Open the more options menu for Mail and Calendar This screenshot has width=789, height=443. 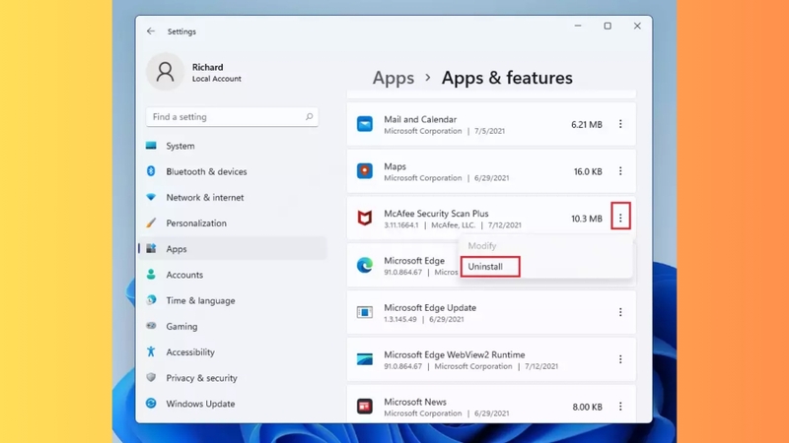[620, 124]
